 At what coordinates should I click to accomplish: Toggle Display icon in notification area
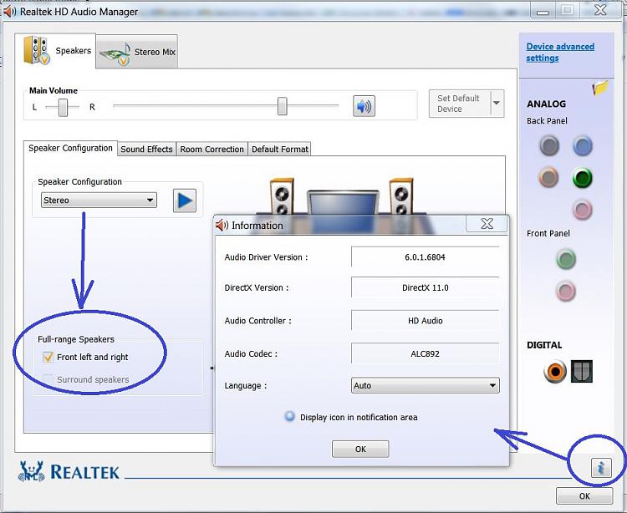[x=289, y=416]
